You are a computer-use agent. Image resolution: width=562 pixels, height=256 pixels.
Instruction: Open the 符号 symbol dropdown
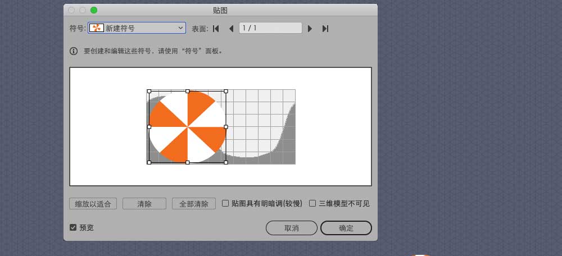137,28
